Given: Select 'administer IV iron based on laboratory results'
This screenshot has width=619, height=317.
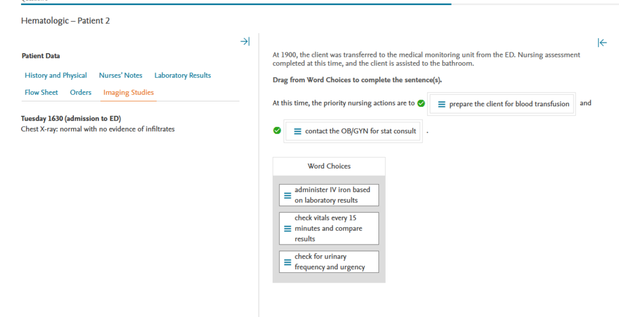Looking at the screenshot, I should coord(332,195).
